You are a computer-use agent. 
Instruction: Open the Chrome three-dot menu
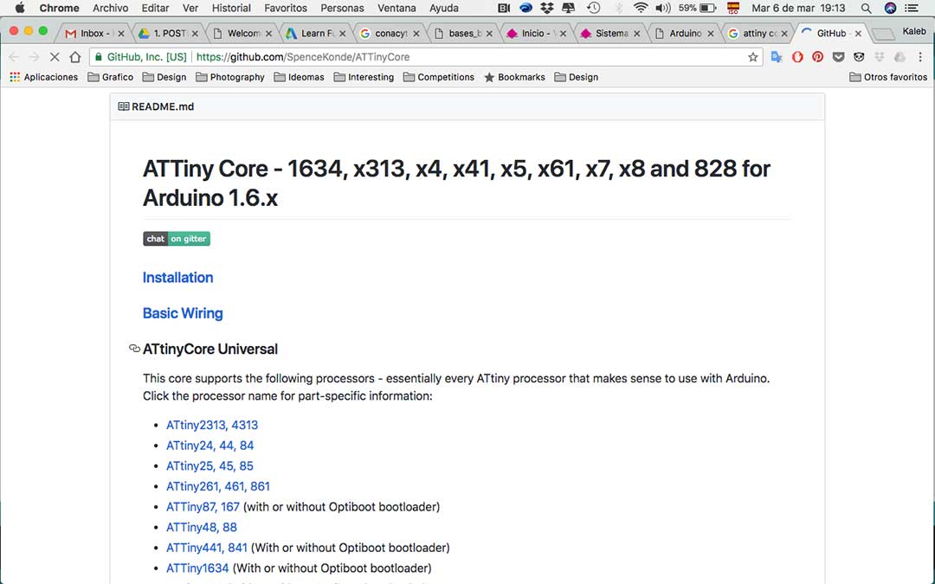(x=921, y=57)
